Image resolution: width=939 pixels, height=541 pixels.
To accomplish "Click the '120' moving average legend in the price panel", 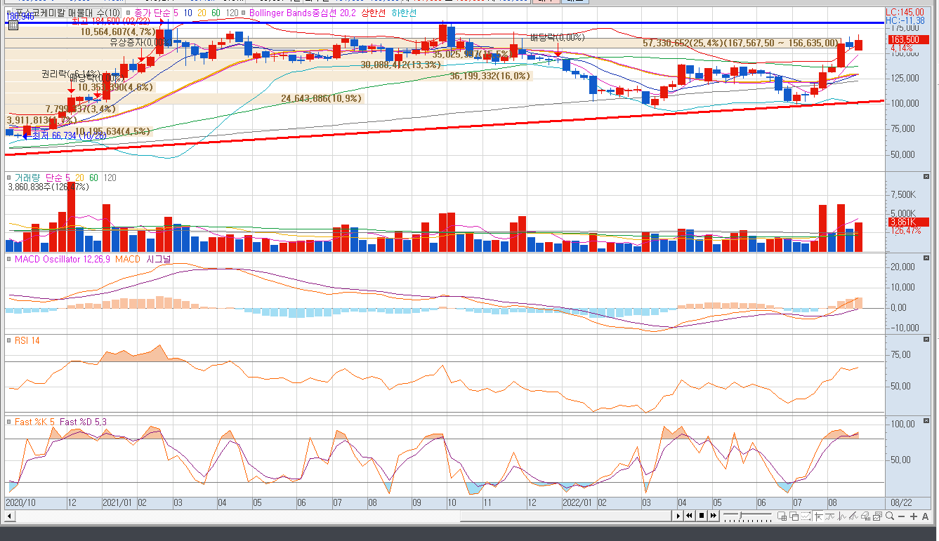I will (x=232, y=13).
